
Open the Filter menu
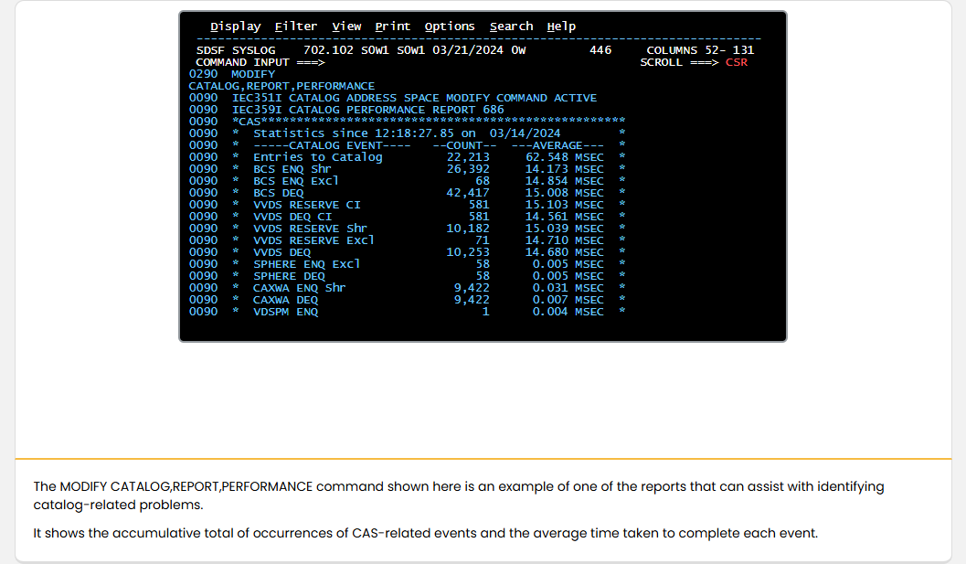click(296, 27)
